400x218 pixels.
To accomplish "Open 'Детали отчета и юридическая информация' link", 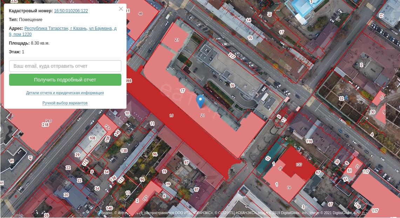I will click(65, 93).
